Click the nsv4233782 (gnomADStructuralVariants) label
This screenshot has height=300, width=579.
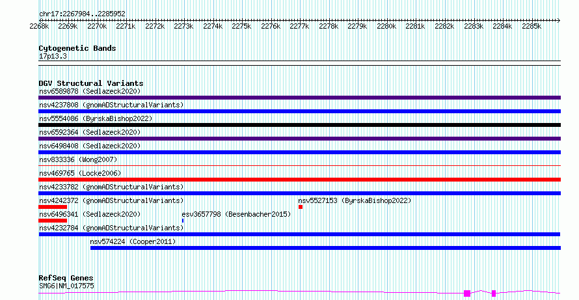(x=111, y=187)
